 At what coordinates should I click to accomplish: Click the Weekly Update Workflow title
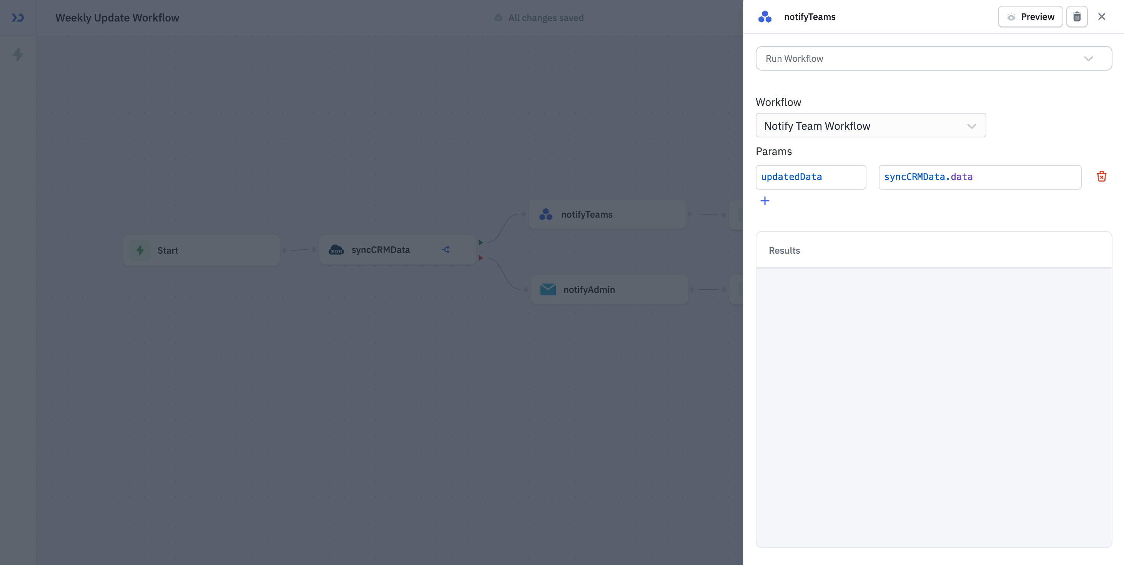117,18
